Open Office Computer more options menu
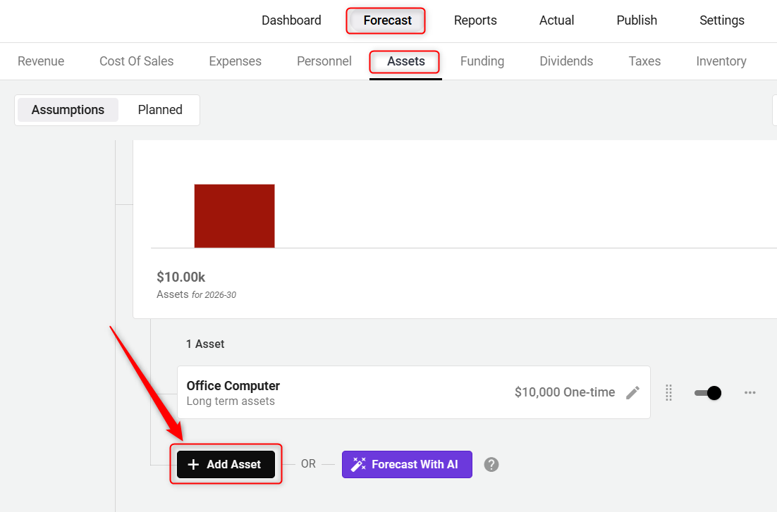 pos(750,393)
